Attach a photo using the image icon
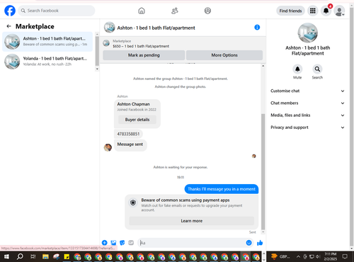 pos(113,243)
